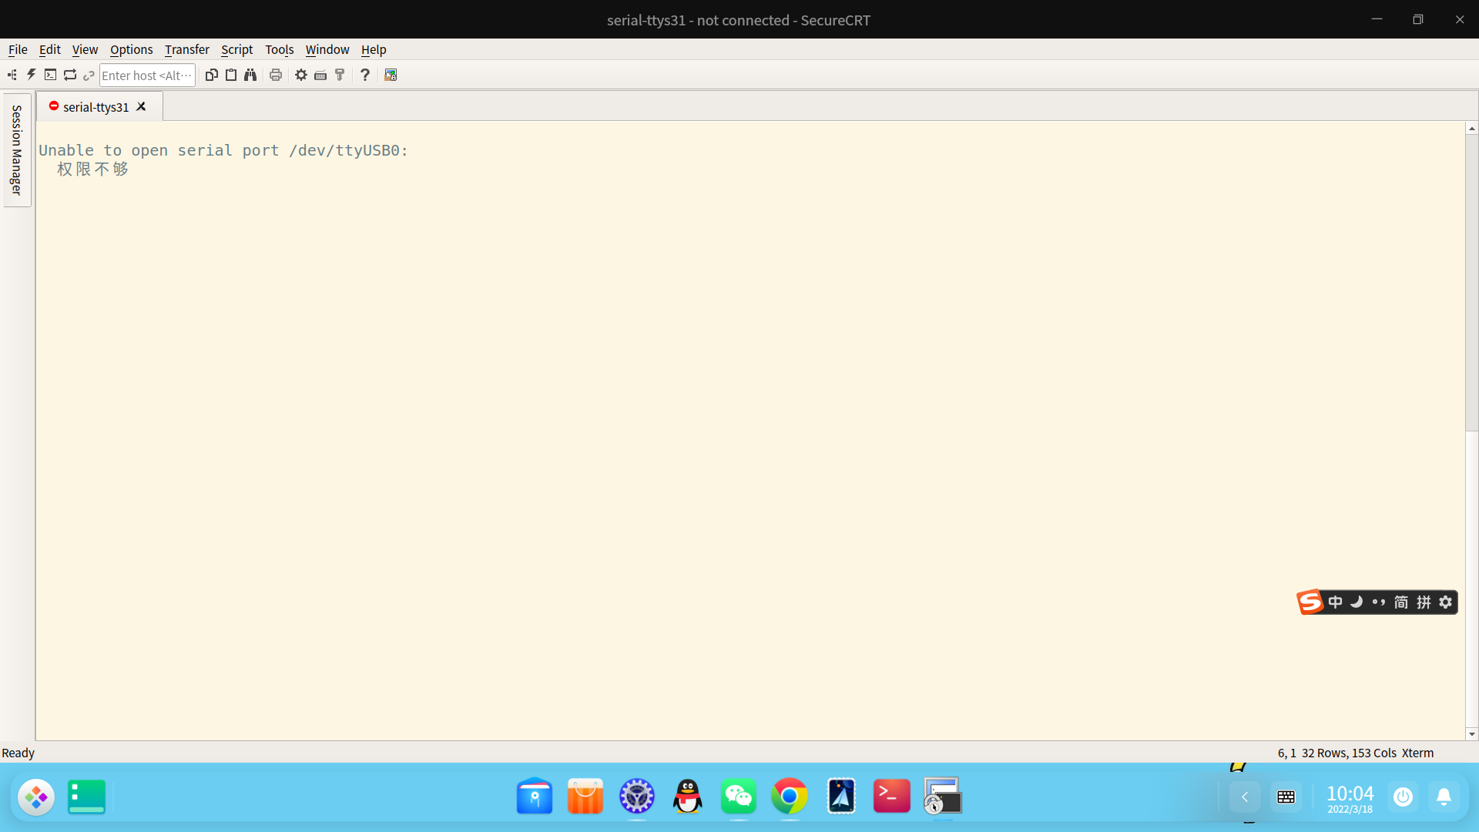This screenshot has height=832, width=1479.
Task: Click the SecureFX toolbar icon
Action: pyautogui.click(x=391, y=75)
